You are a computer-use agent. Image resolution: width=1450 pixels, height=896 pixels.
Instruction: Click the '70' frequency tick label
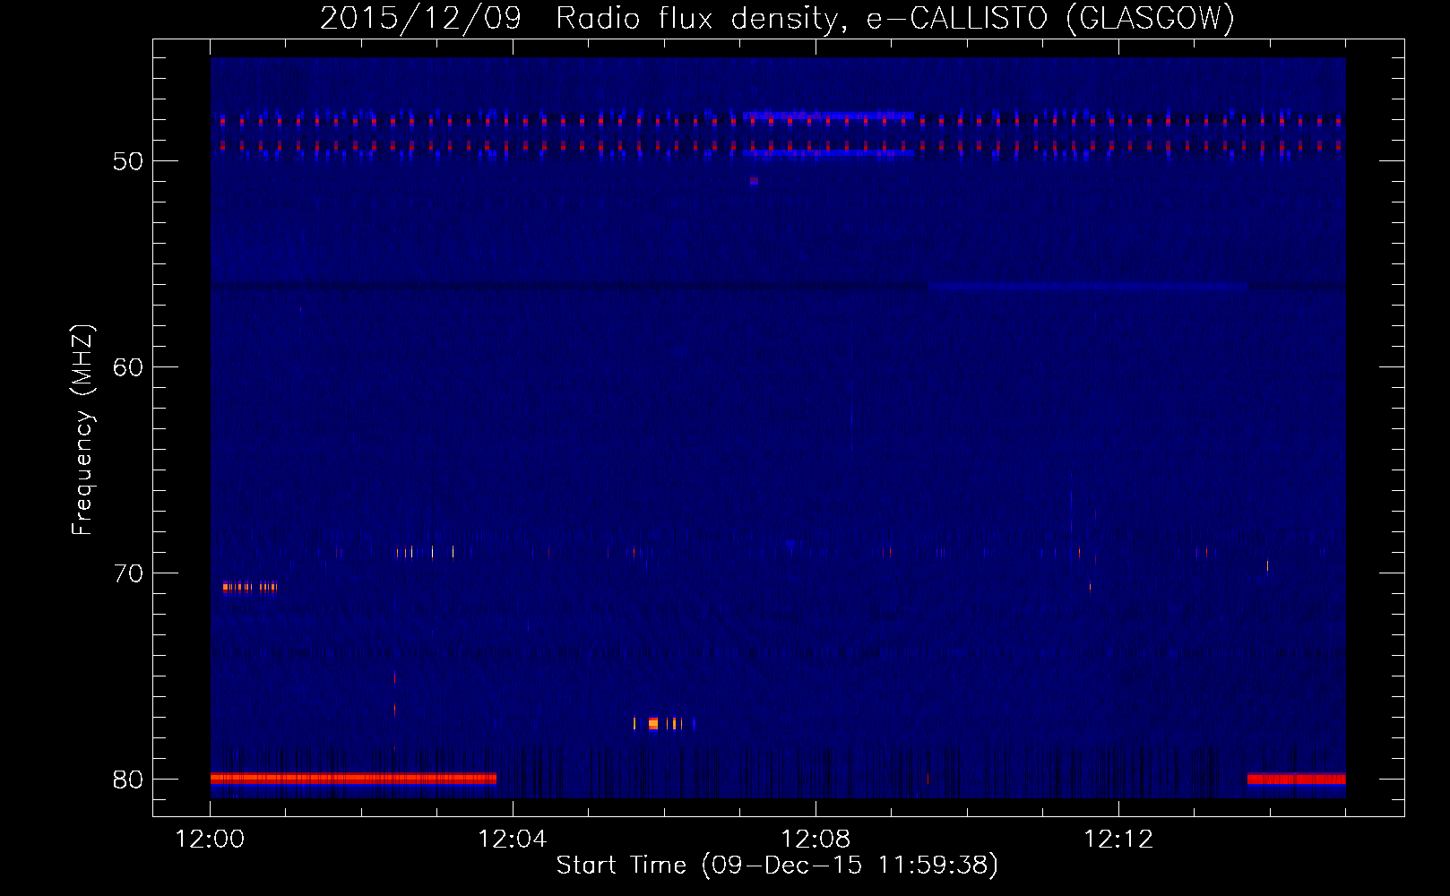(128, 573)
